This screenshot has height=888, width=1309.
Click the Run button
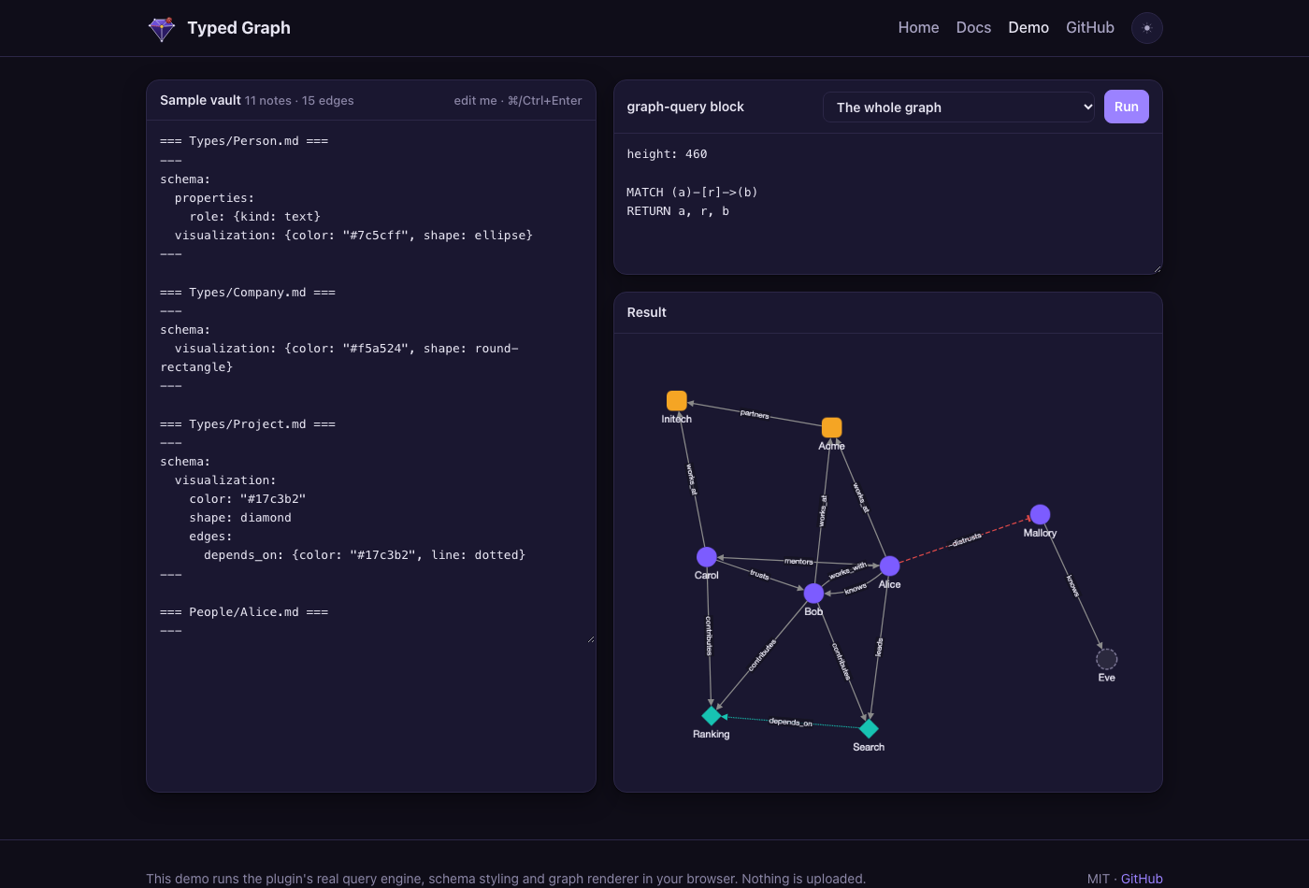1126,107
